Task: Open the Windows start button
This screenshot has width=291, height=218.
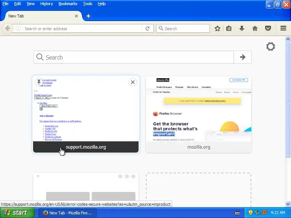Action: point(17,213)
